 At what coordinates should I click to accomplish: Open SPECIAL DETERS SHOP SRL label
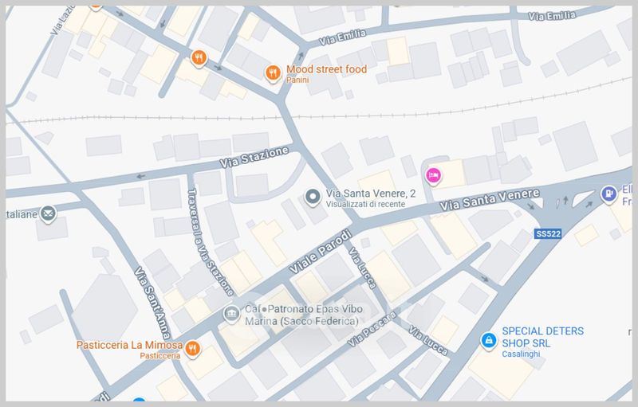(543, 337)
